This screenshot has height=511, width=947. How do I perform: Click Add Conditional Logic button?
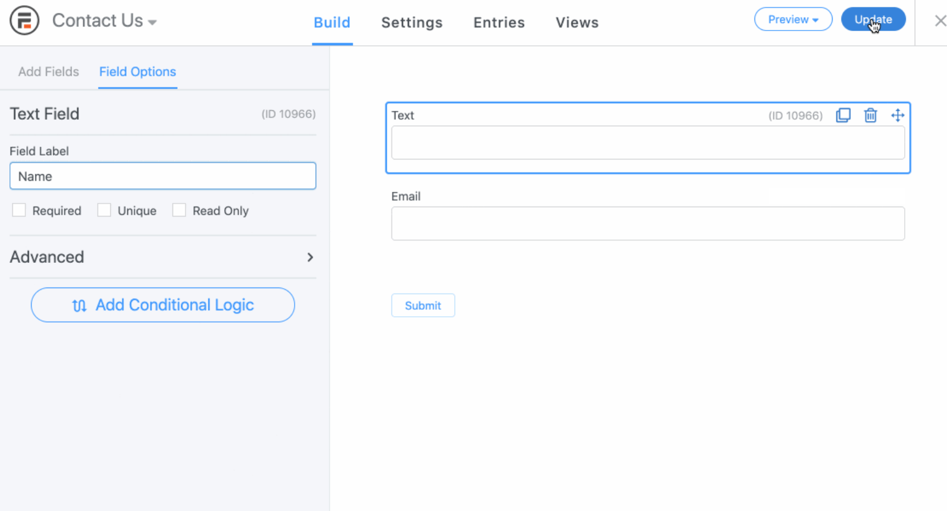(163, 305)
